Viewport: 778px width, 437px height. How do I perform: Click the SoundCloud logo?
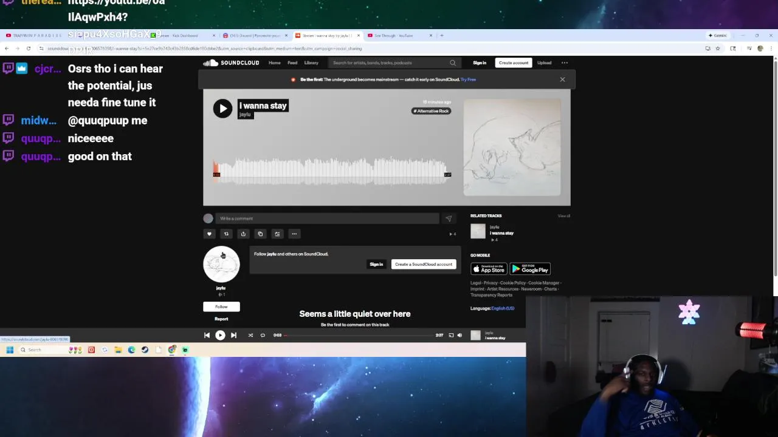click(x=231, y=63)
